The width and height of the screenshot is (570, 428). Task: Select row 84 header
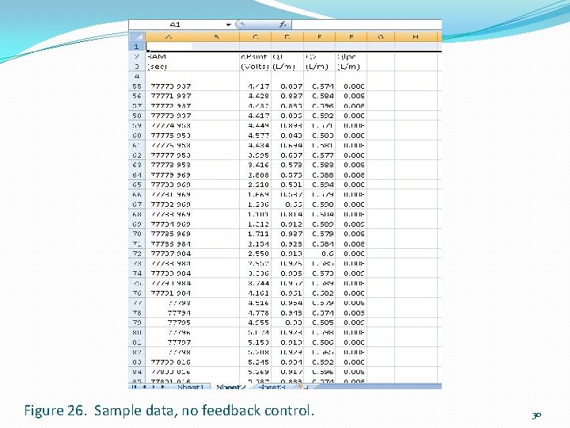click(x=137, y=372)
